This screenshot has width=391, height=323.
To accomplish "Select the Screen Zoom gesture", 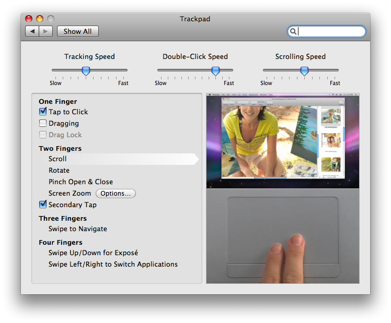I will pyautogui.click(x=70, y=194).
